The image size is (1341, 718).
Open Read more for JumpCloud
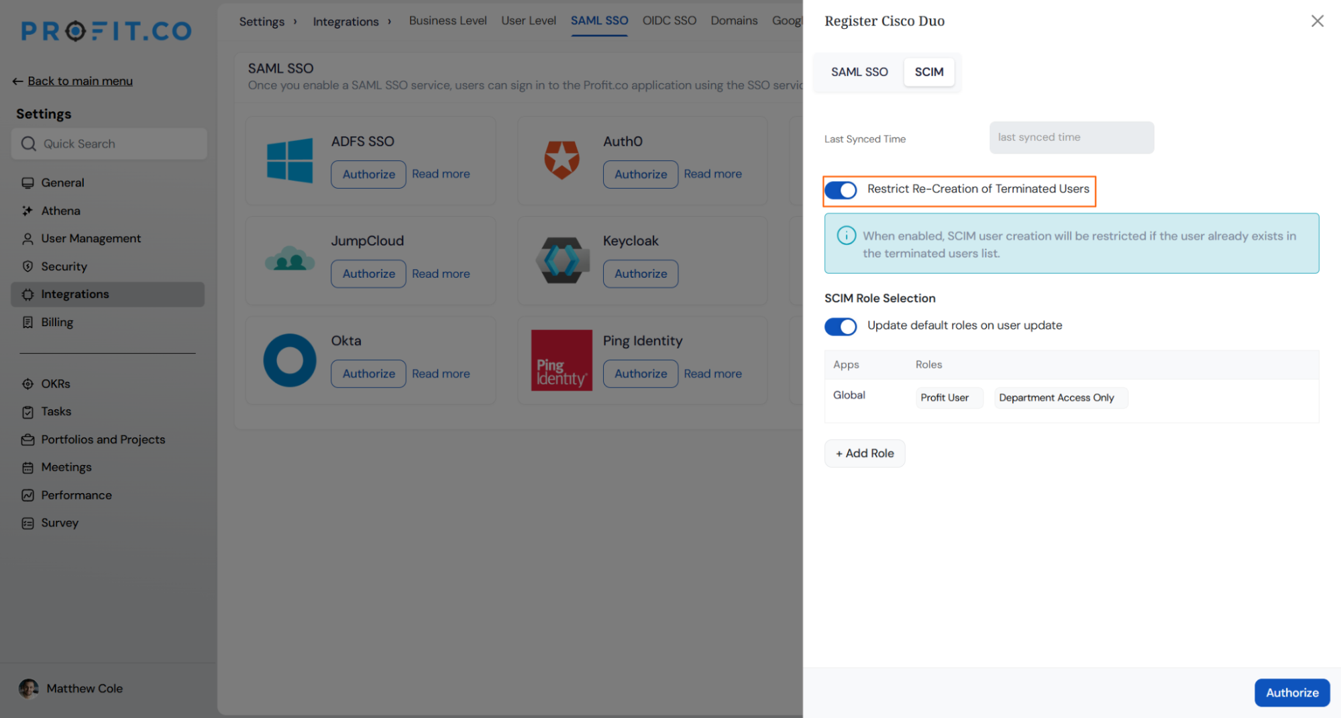coord(441,274)
